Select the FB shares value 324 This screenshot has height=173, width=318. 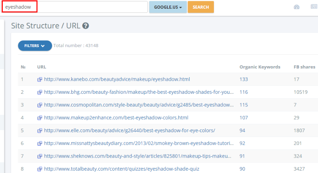point(298,156)
